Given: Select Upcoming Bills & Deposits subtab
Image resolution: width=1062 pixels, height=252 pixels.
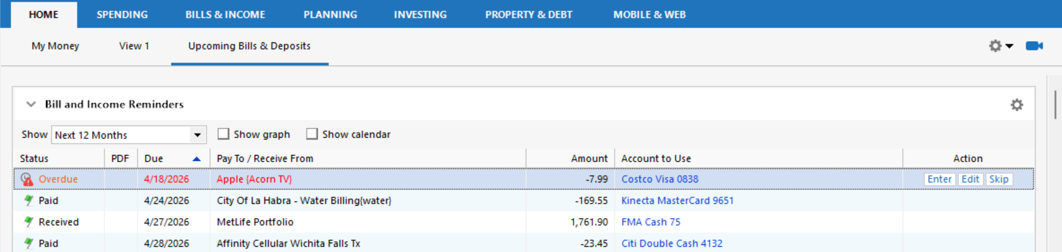Looking at the screenshot, I should pos(249,46).
